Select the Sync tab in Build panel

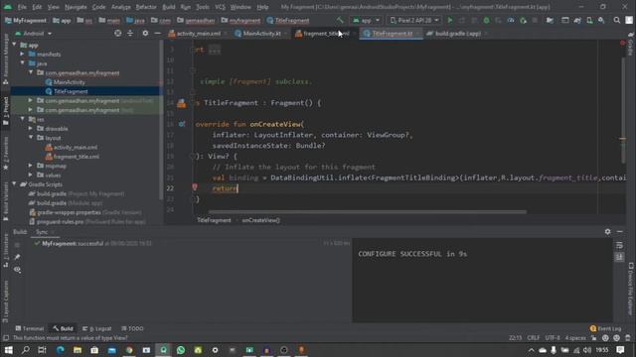pos(42,232)
